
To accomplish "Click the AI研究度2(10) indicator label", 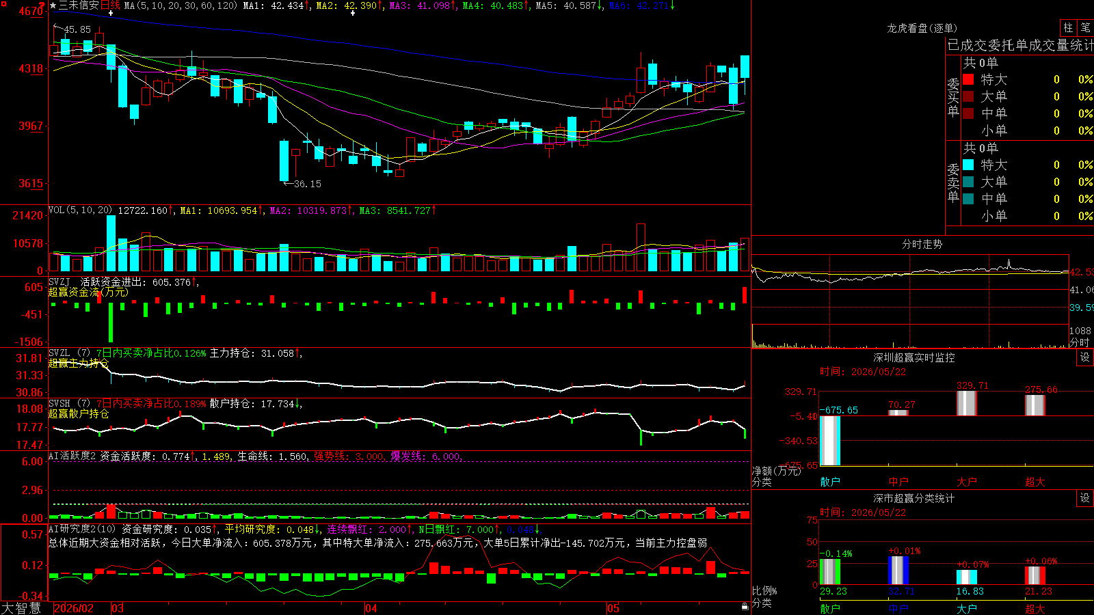I will pyautogui.click(x=82, y=529).
